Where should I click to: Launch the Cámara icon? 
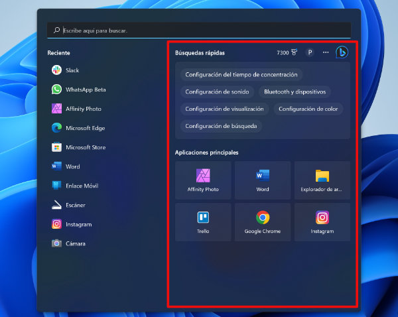(56, 243)
